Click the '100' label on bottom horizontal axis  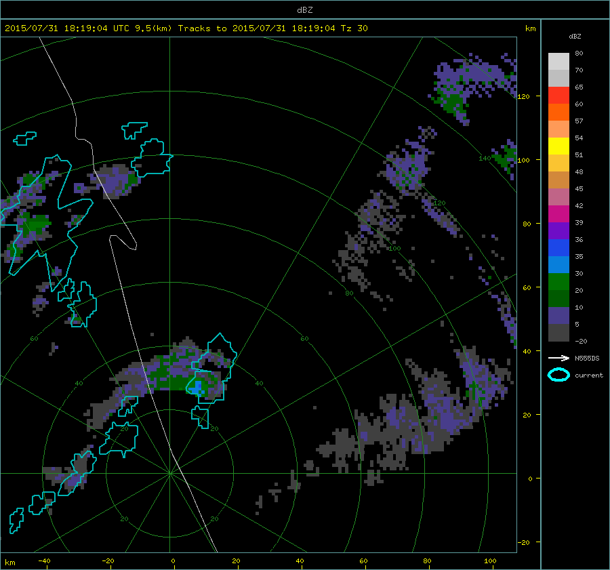491,561
